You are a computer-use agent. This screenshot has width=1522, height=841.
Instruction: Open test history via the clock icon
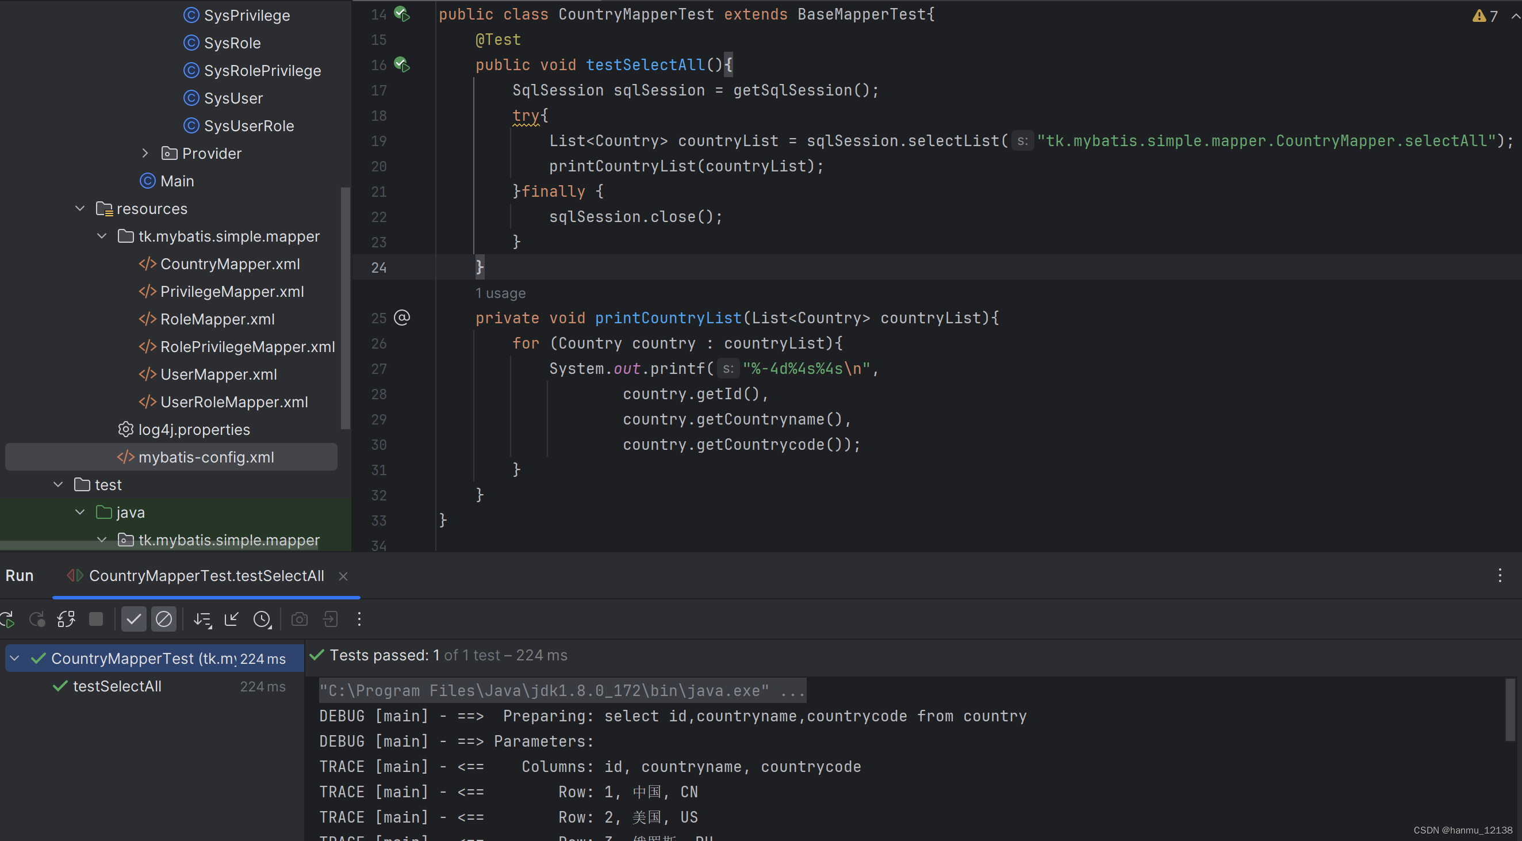262,619
